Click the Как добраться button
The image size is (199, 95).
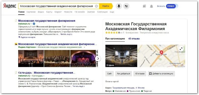coord(124,74)
